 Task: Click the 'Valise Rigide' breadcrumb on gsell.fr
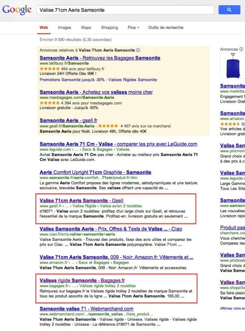click(x=84, y=206)
